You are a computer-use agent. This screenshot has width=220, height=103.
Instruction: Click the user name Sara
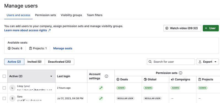pos(20,97)
